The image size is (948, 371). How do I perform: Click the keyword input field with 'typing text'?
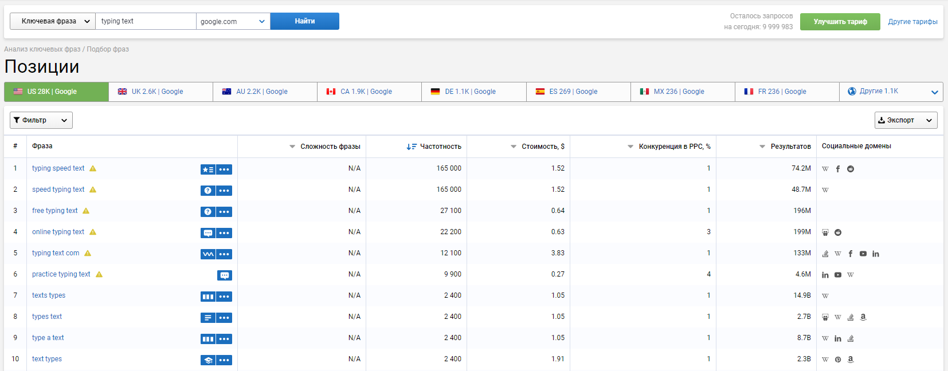tap(146, 21)
